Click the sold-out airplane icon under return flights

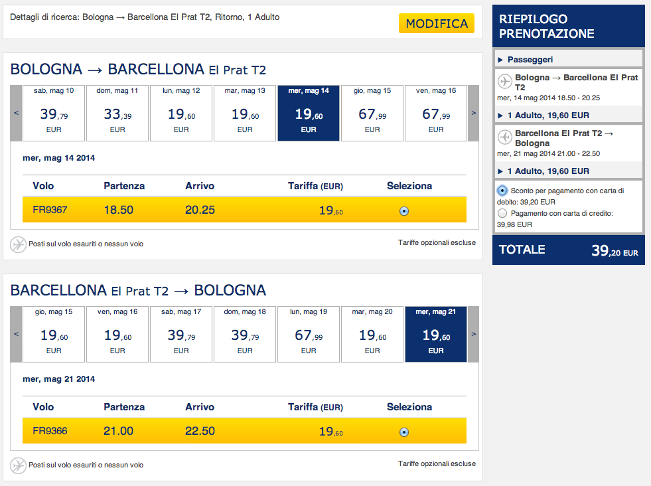[19, 465]
